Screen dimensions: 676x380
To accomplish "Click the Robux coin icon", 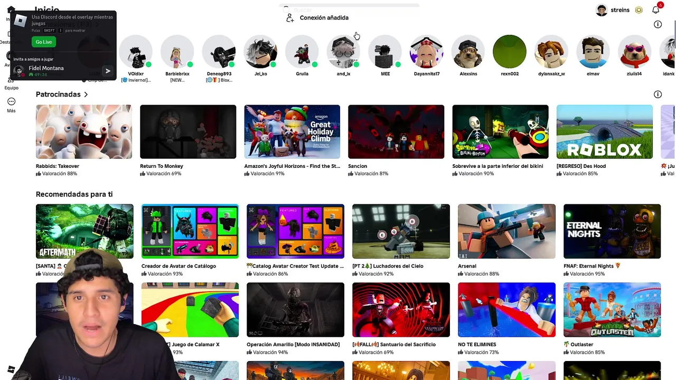I will (x=639, y=10).
